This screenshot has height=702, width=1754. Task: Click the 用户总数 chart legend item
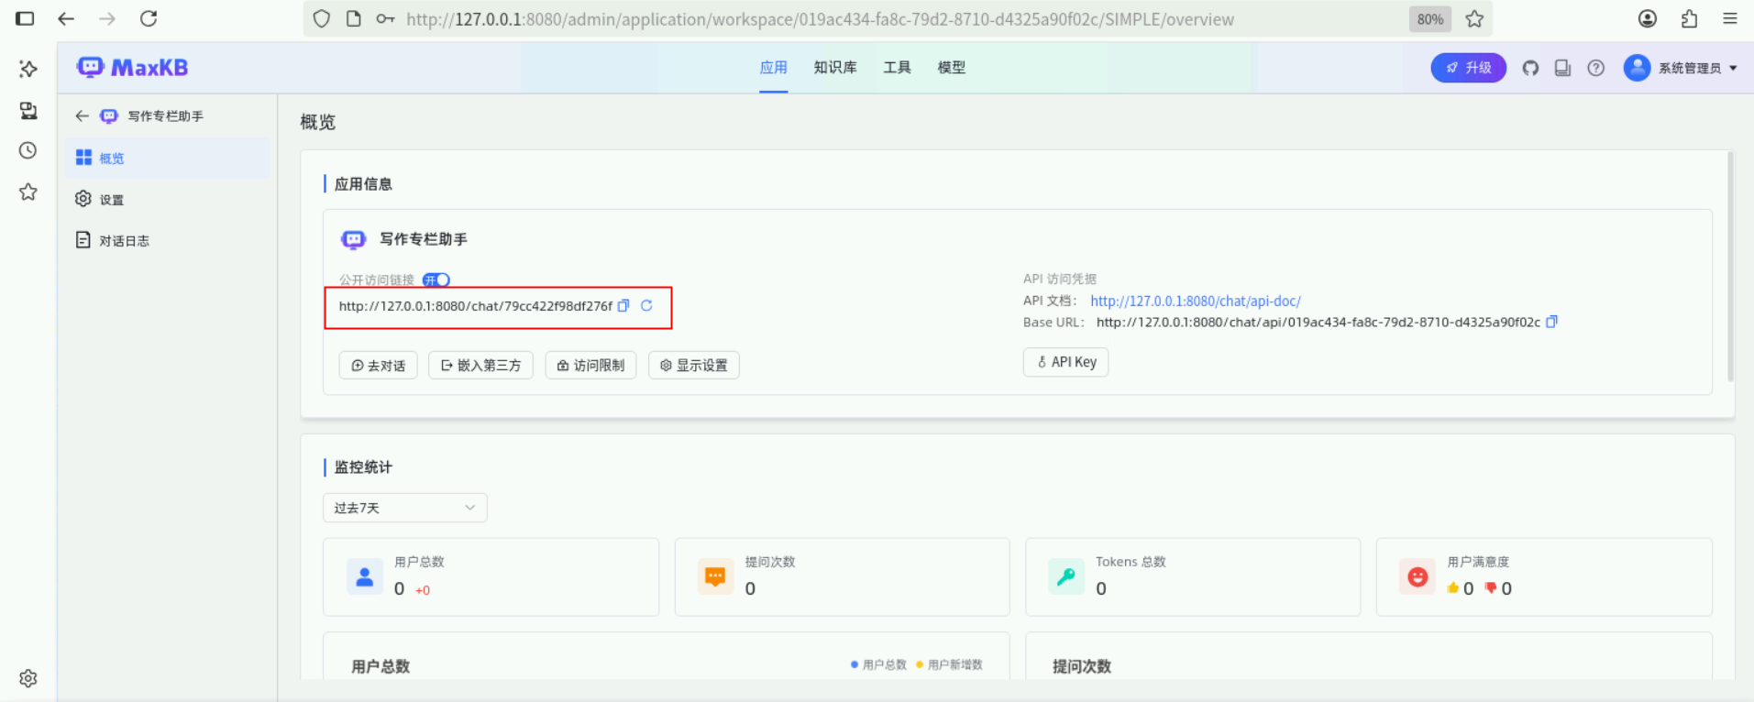click(878, 664)
